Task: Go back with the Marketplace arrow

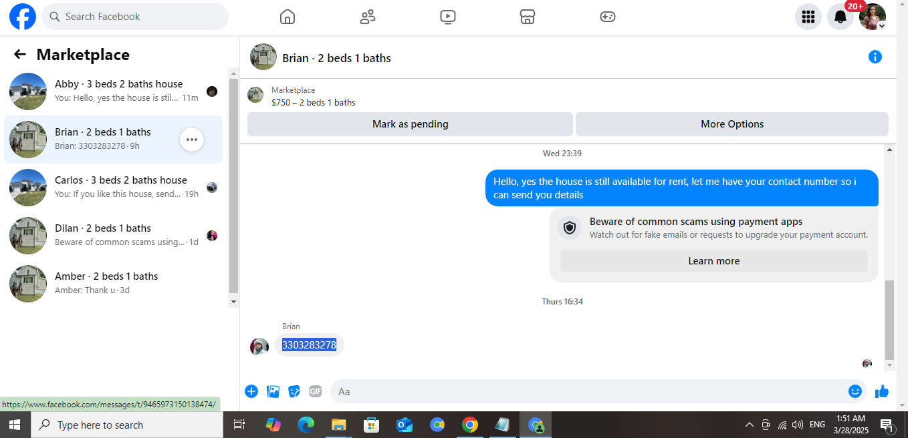Action: click(x=20, y=55)
